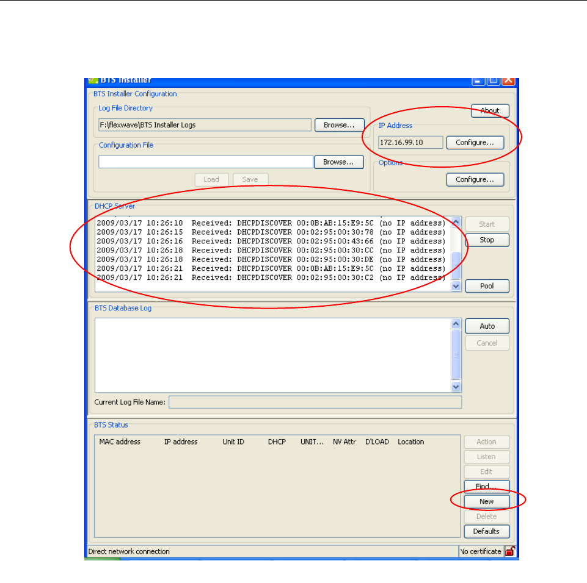Click the Find... button
587x583 pixels.
tap(486, 486)
